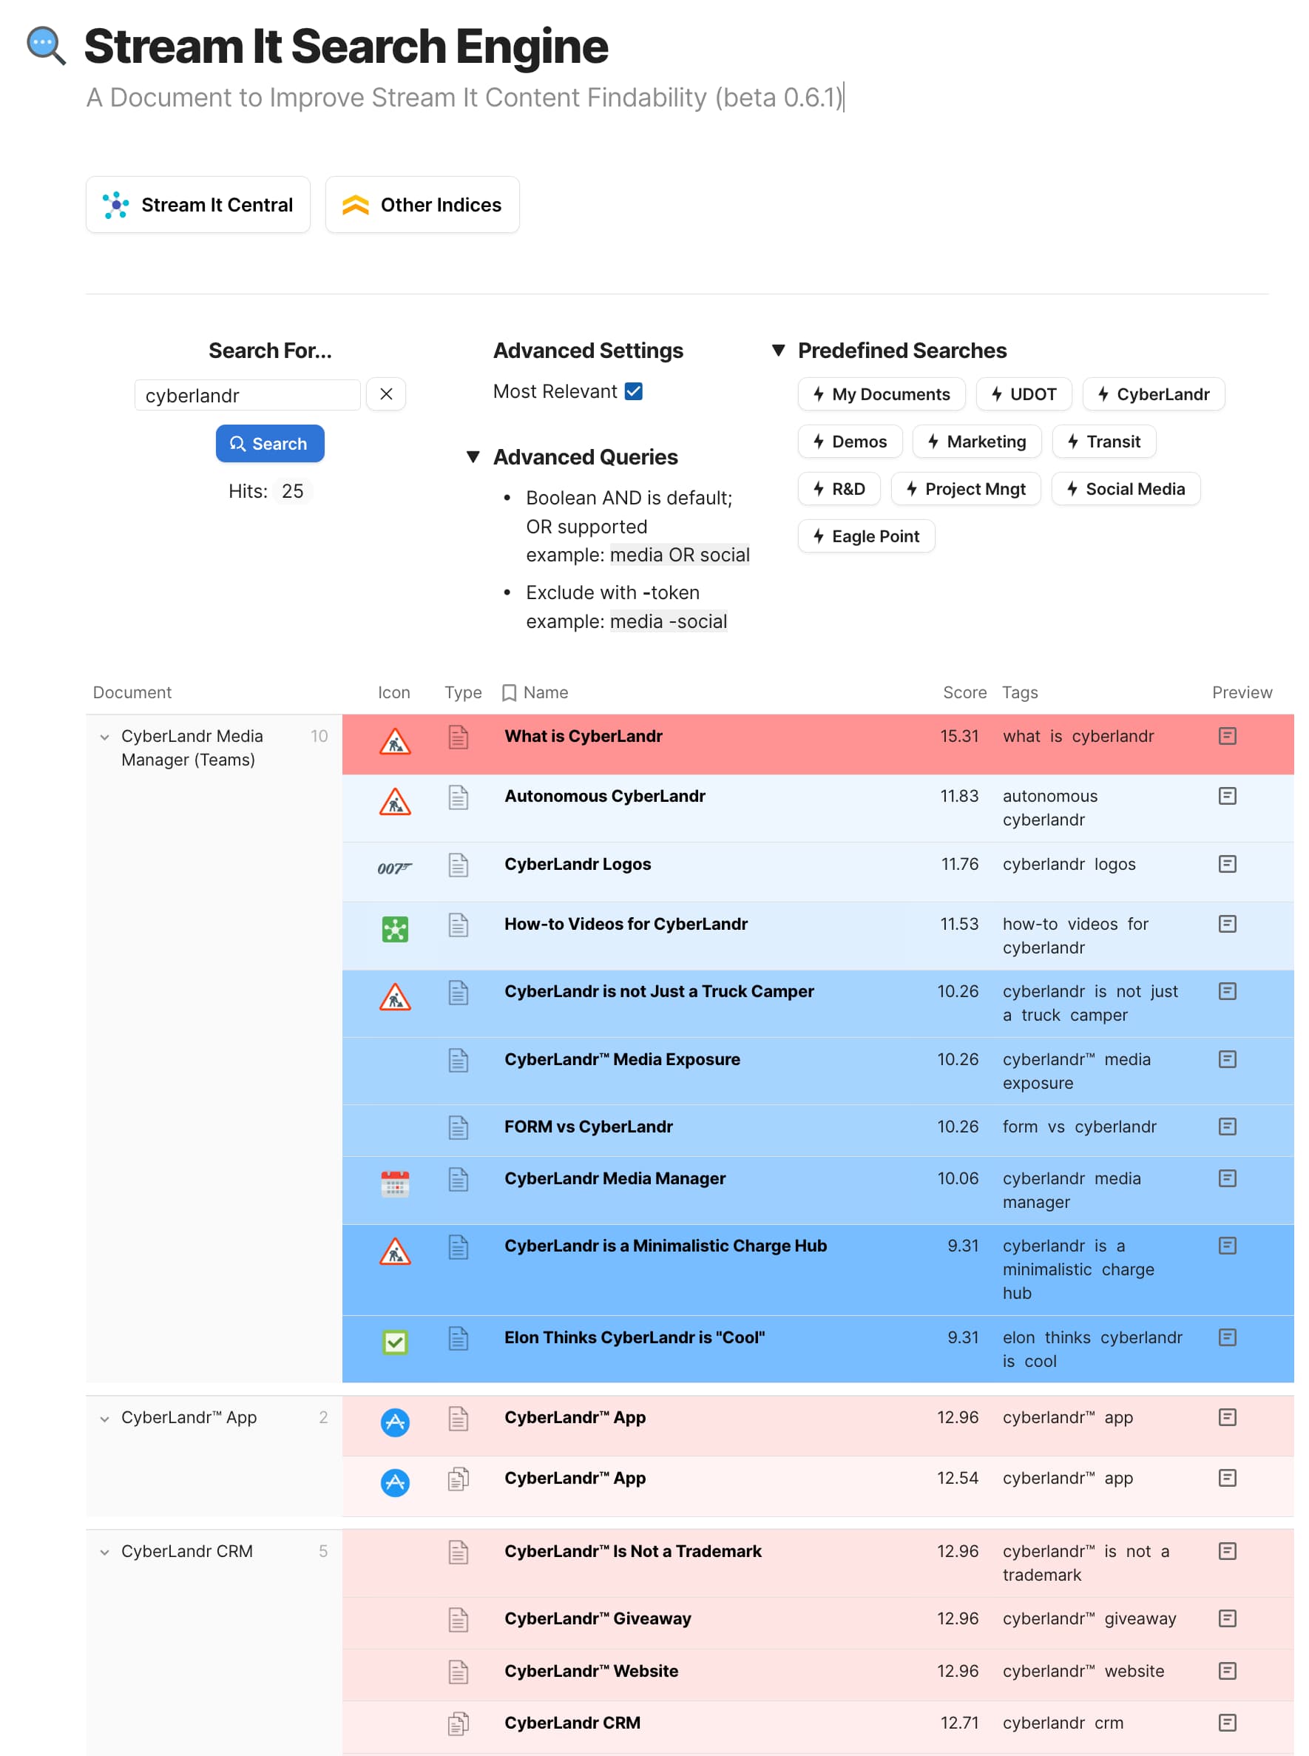Screen dimensions: 1309x1756
Task: Click green checkmark icon on Elon Thinks row
Action: tap(395, 1343)
